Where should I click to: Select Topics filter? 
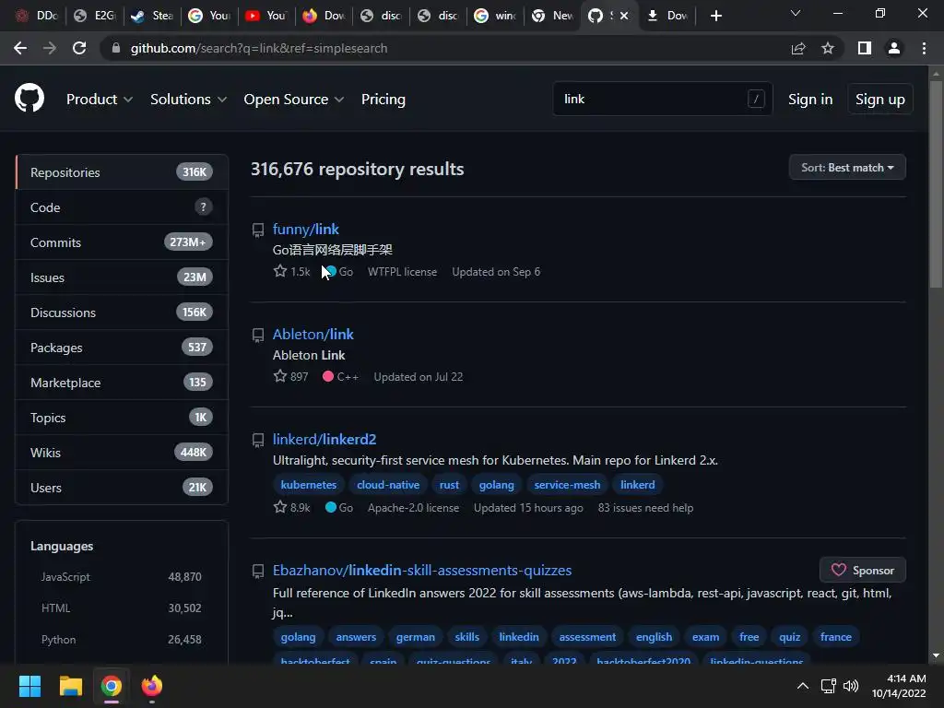tap(122, 418)
